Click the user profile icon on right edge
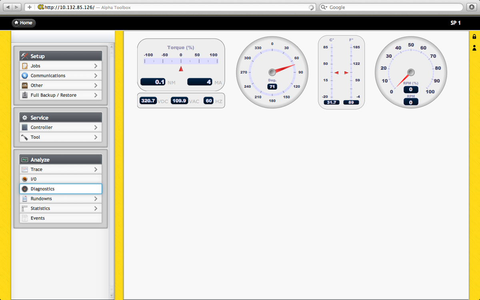This screenshot has width=480, height=300. [474, 48]
